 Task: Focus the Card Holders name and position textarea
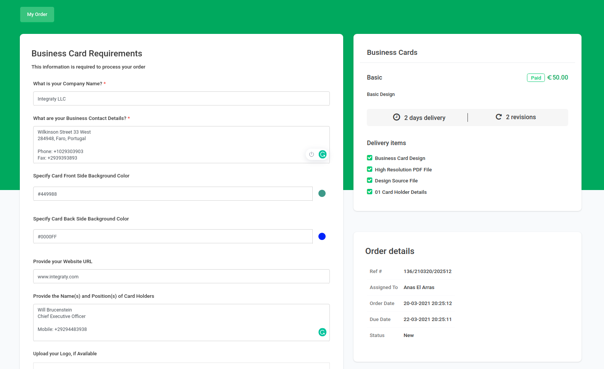182,323
